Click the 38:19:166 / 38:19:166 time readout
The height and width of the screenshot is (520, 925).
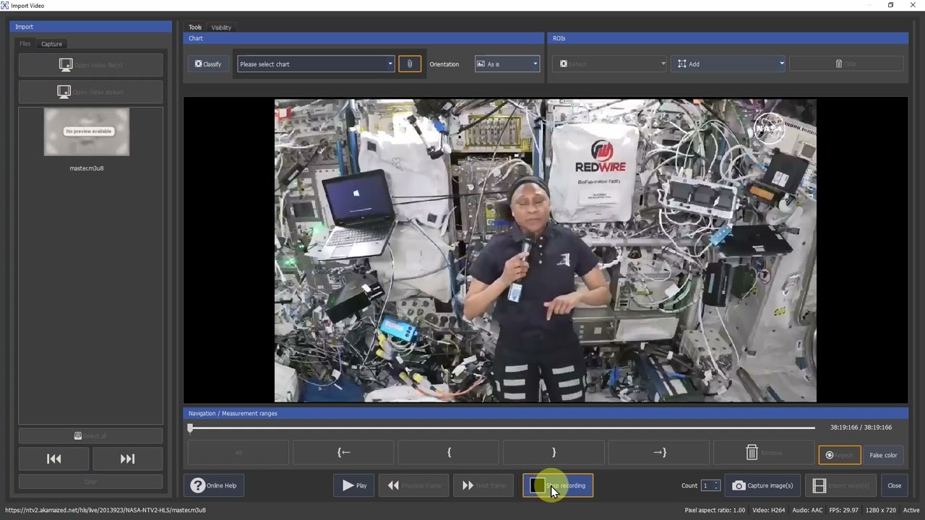coord(861,428)
